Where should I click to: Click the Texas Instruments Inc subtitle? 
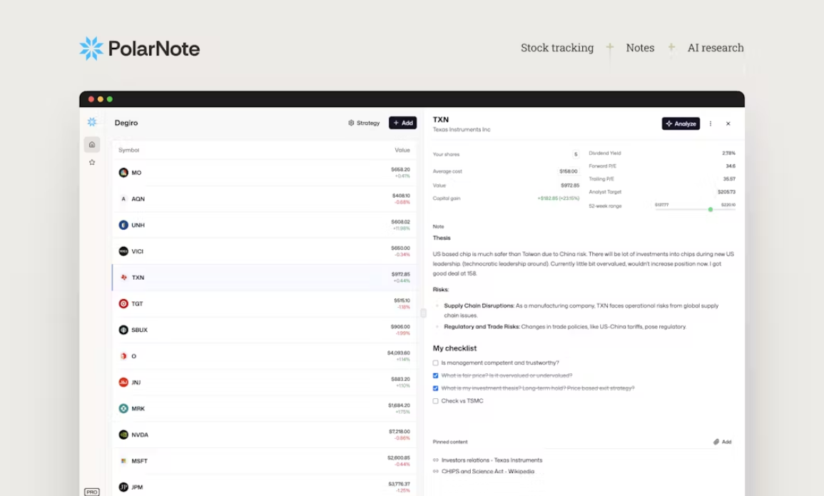462,130
